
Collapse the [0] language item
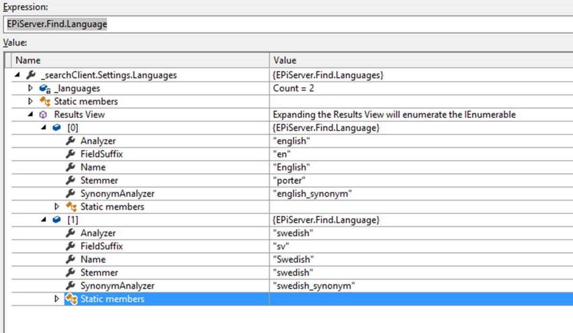(x=44, y=128)
